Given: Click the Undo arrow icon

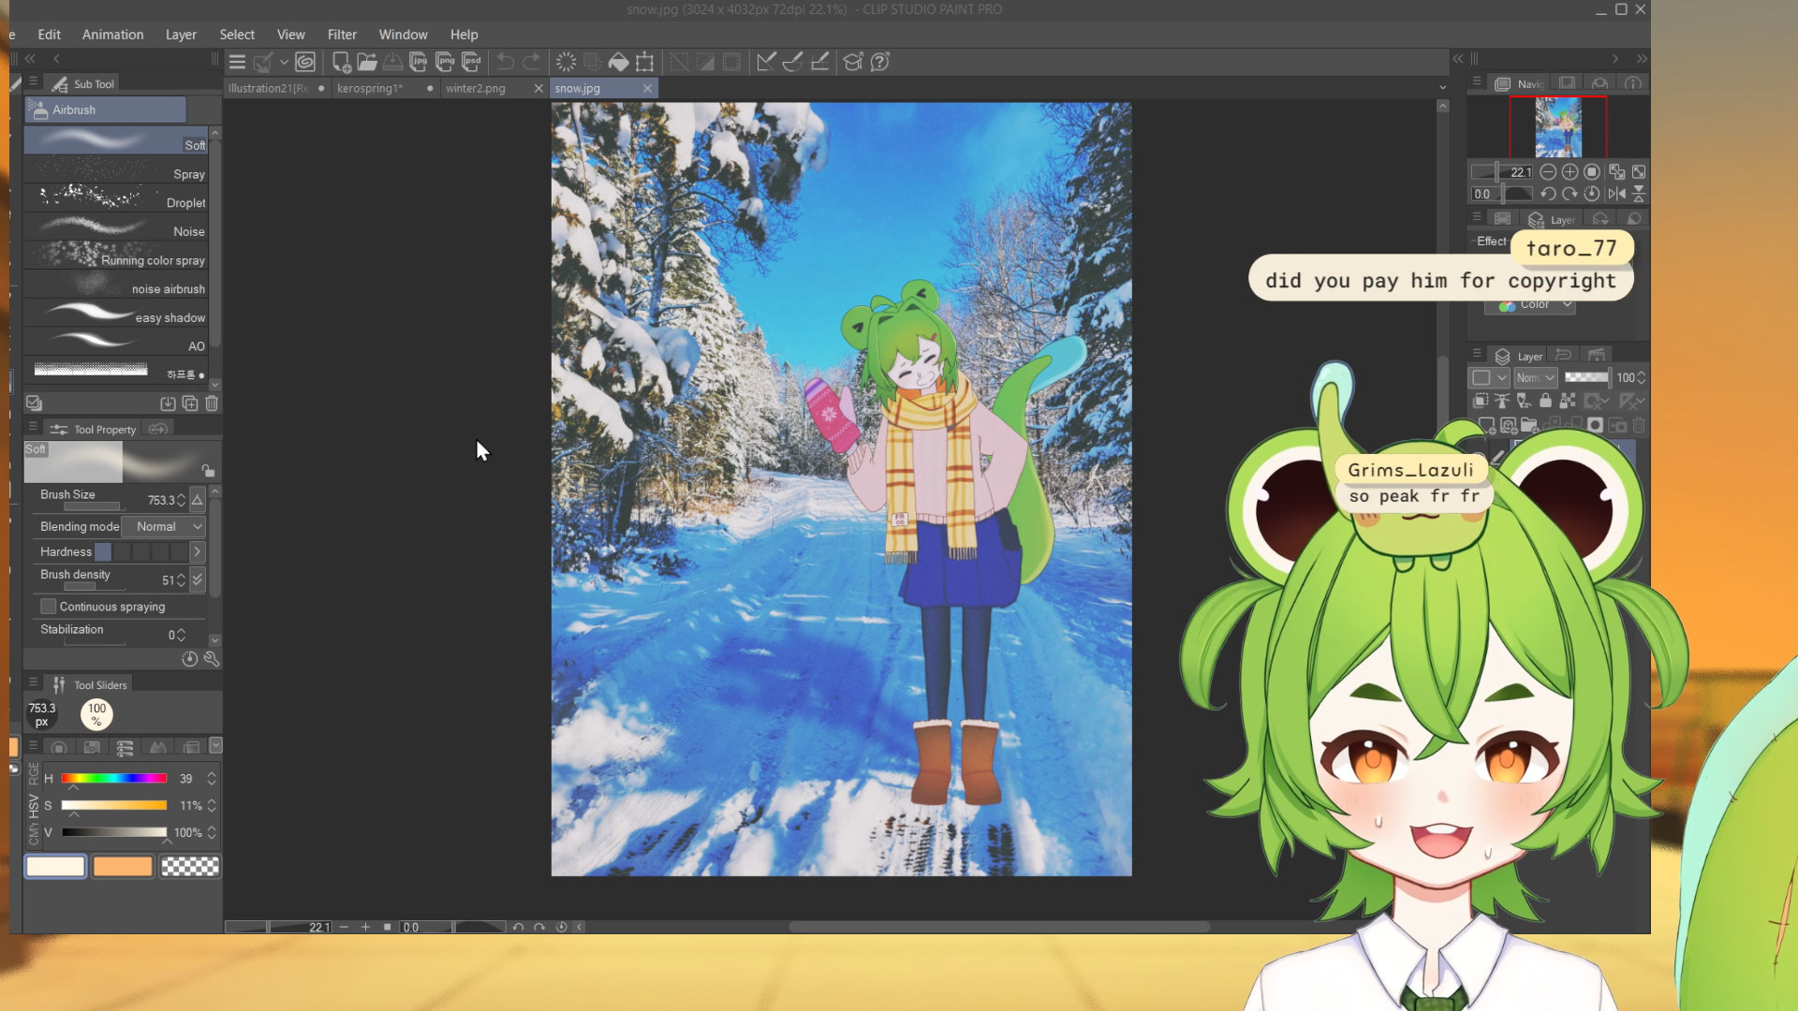Looking at the screenshot, I should pyautogui.click(x=506, y=62).
